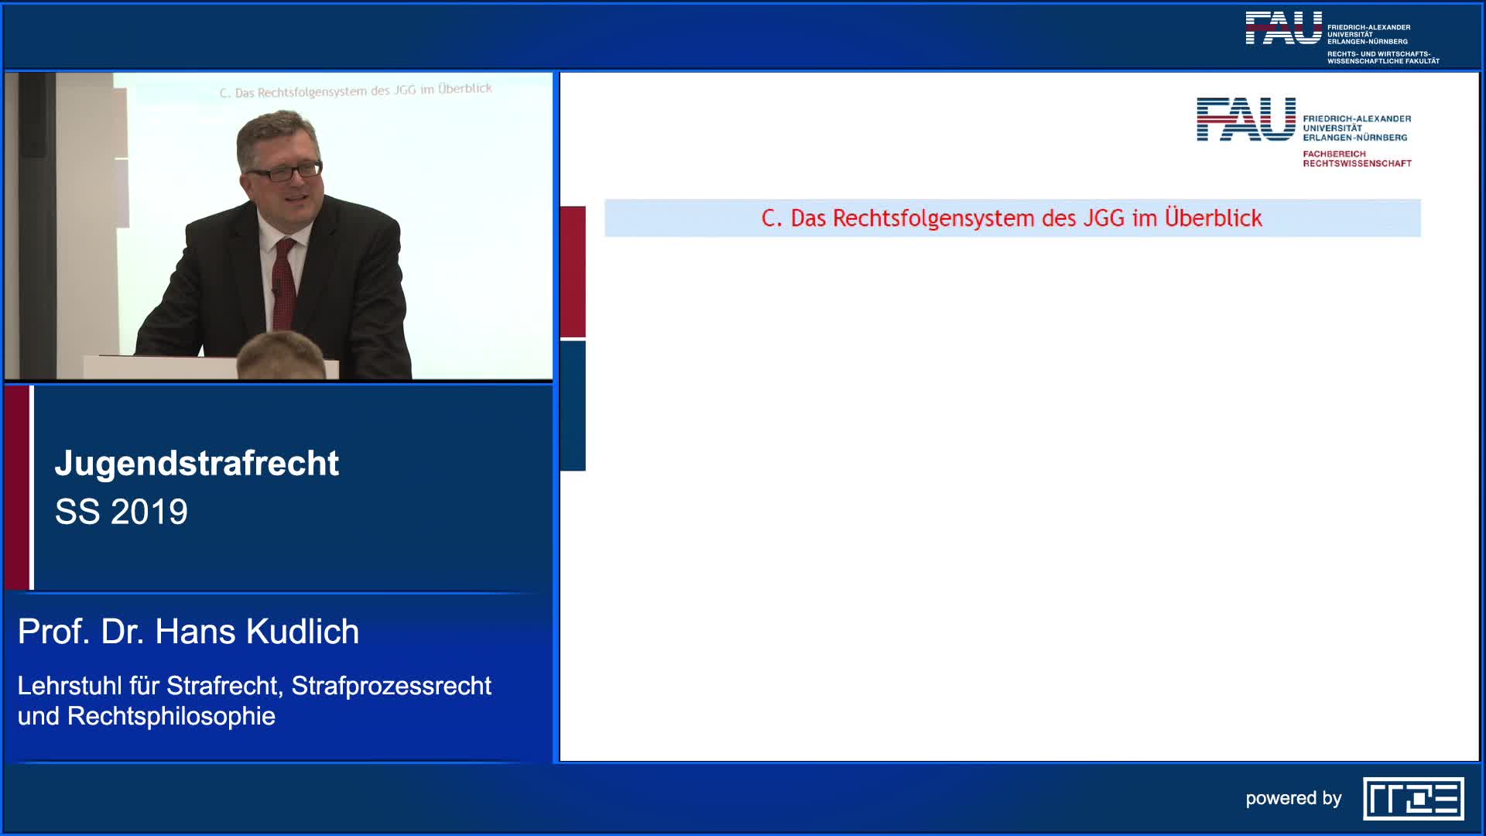Click the 'Jugendstrafrecht' course title
This screenshot has height=836, width=1486.
(197, 463)
